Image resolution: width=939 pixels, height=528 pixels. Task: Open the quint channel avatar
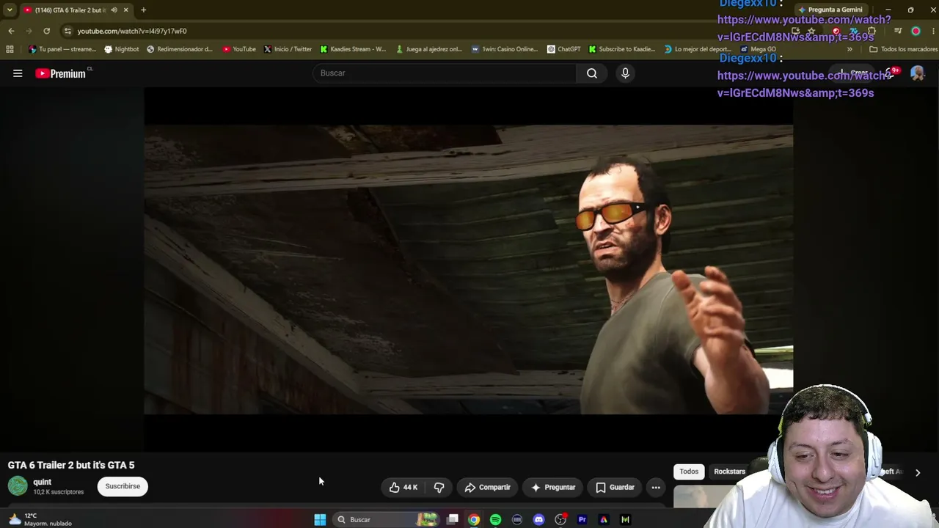(x=18, y=485)
